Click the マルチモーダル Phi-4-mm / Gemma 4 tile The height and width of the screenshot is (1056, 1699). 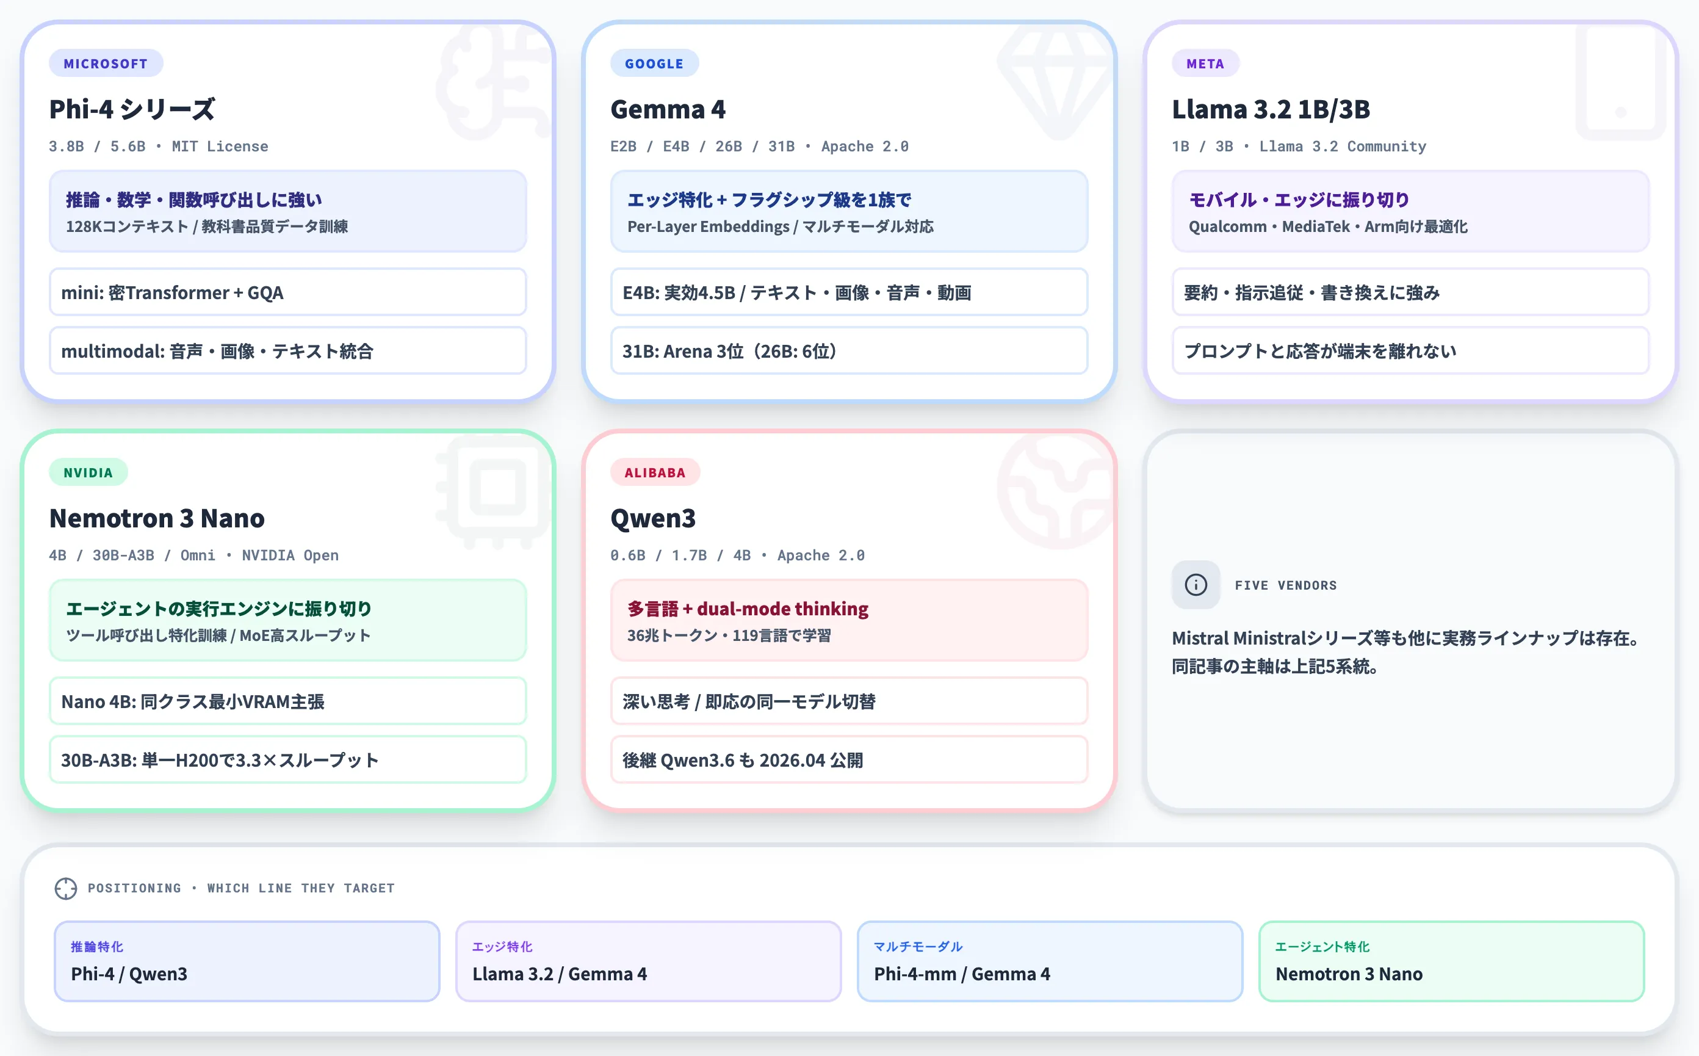point(1050,962)
